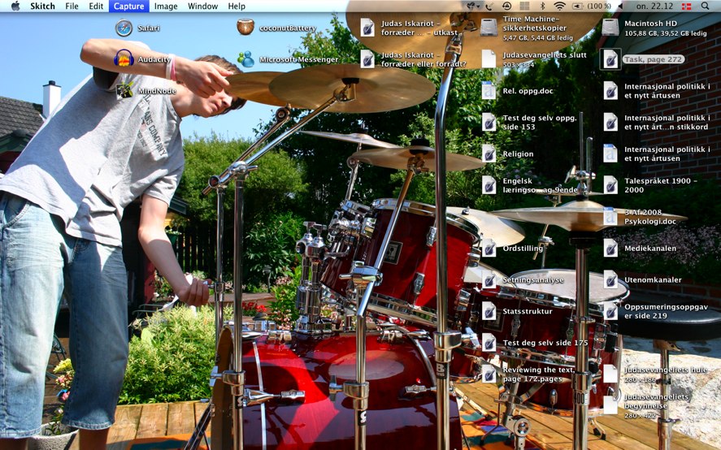The image size is (721, 450).
Task: Select the 'Utenomkanaler' document icon
Action: tap(610, 279)
